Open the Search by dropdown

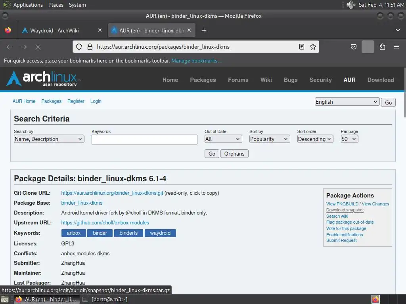point(49,139)
